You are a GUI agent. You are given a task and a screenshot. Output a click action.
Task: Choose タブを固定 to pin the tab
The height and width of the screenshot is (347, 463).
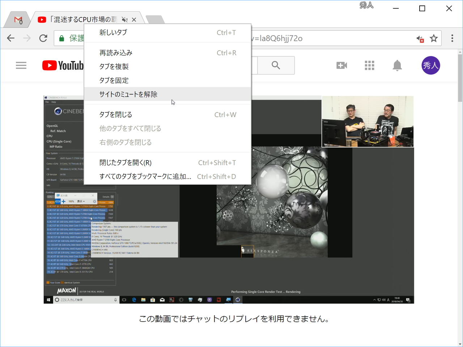pos(167,80)
